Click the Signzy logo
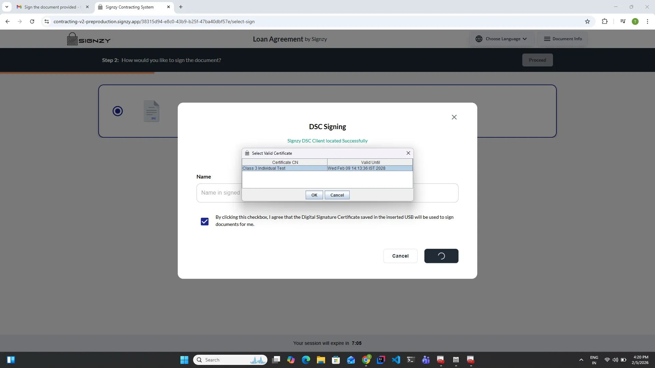655x368 pixels. coord(89,39)
